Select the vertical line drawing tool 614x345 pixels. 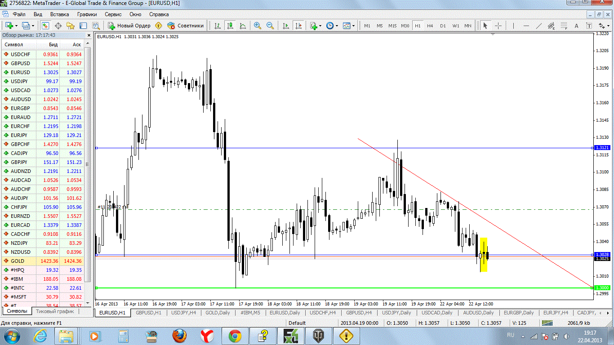click(514, 26)
